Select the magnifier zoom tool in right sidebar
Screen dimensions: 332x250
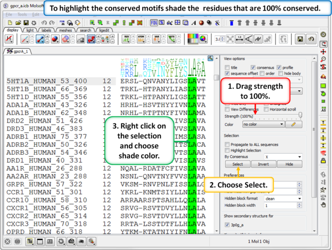coord(324,59)
